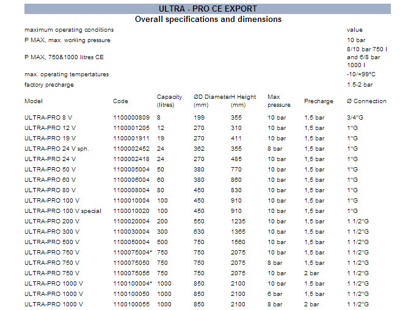Screen dimensions: 400x310
Task: Select the Overall specifications and dimensions heading
Action: coord(208,20)
